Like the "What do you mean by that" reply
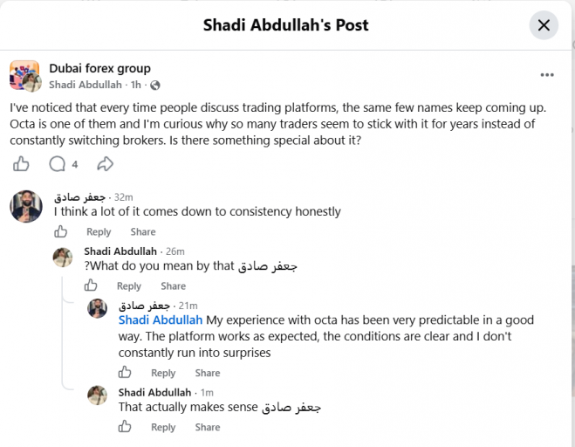This screenshot has height=447, width=575. coord(91,285)
